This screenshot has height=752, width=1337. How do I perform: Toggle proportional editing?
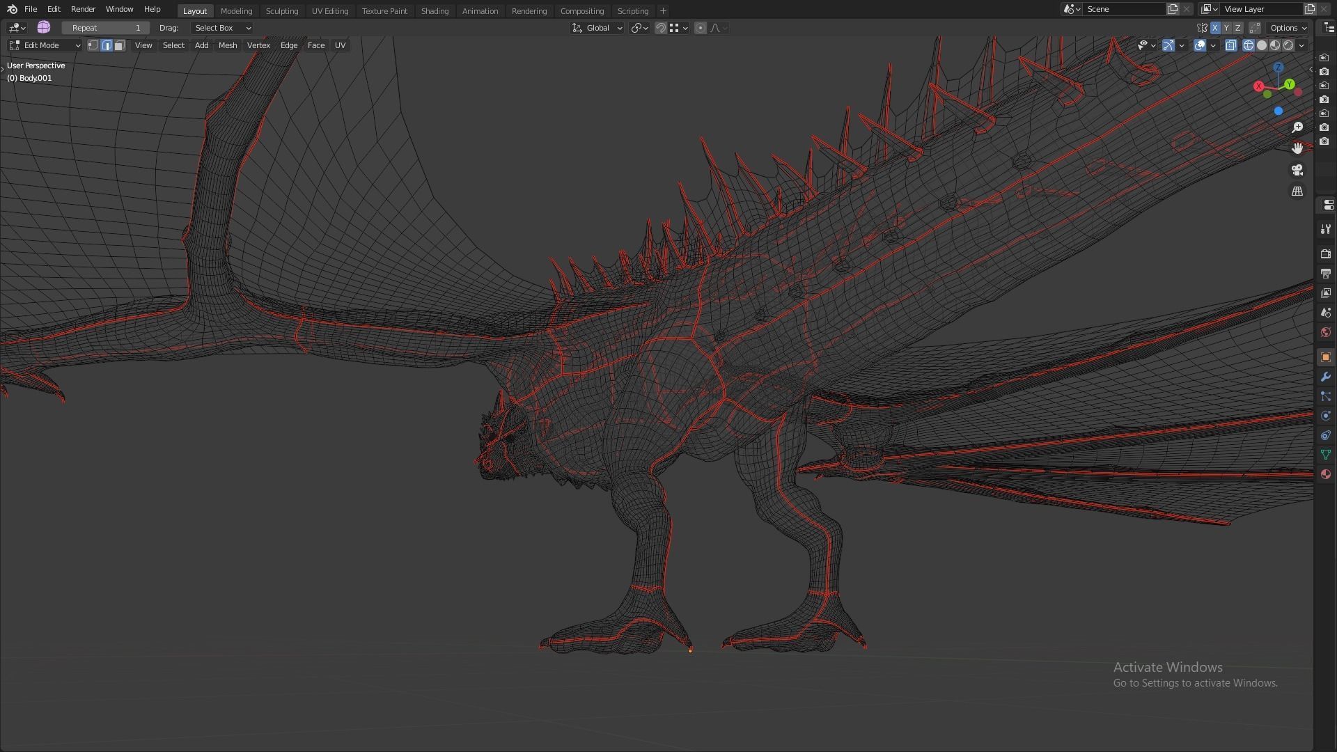701,28
